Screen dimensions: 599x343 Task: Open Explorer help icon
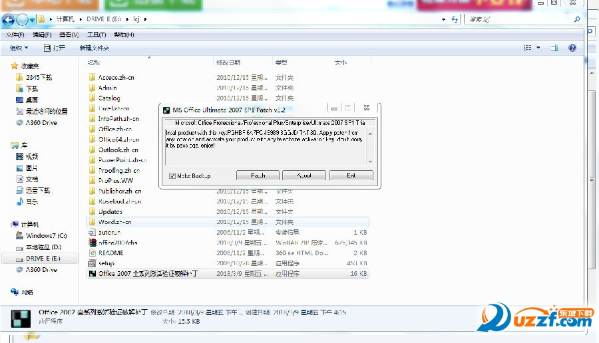[572, 48]
